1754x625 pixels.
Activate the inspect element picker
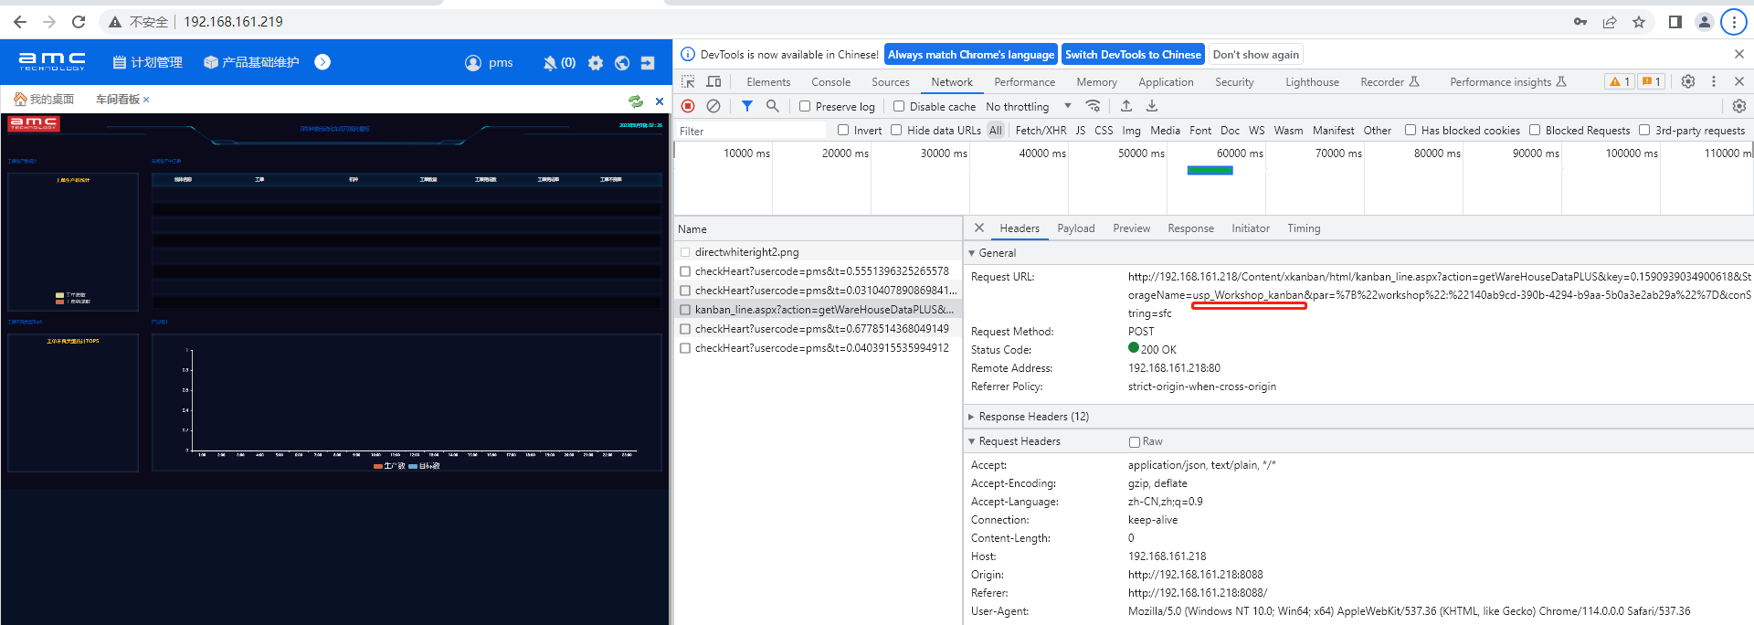tap(688, 81)
